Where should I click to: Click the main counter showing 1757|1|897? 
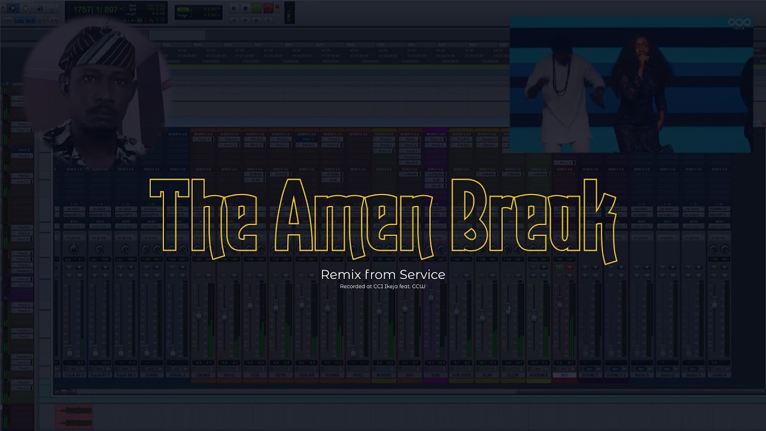pos(95,10)
